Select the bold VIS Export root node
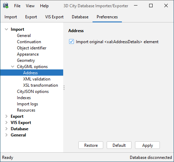174x162 pixels. point(21,123)
